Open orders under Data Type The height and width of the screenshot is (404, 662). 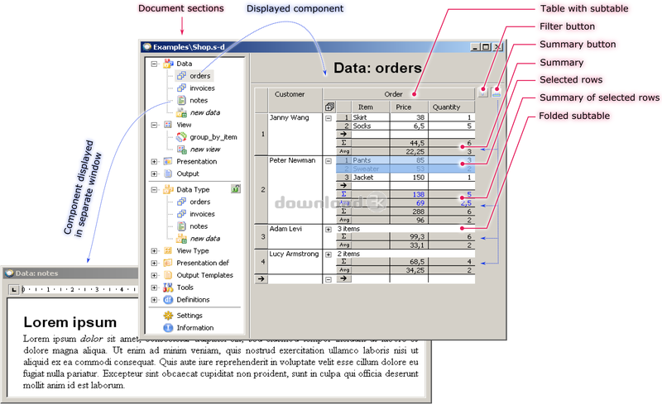pos(194,202)
